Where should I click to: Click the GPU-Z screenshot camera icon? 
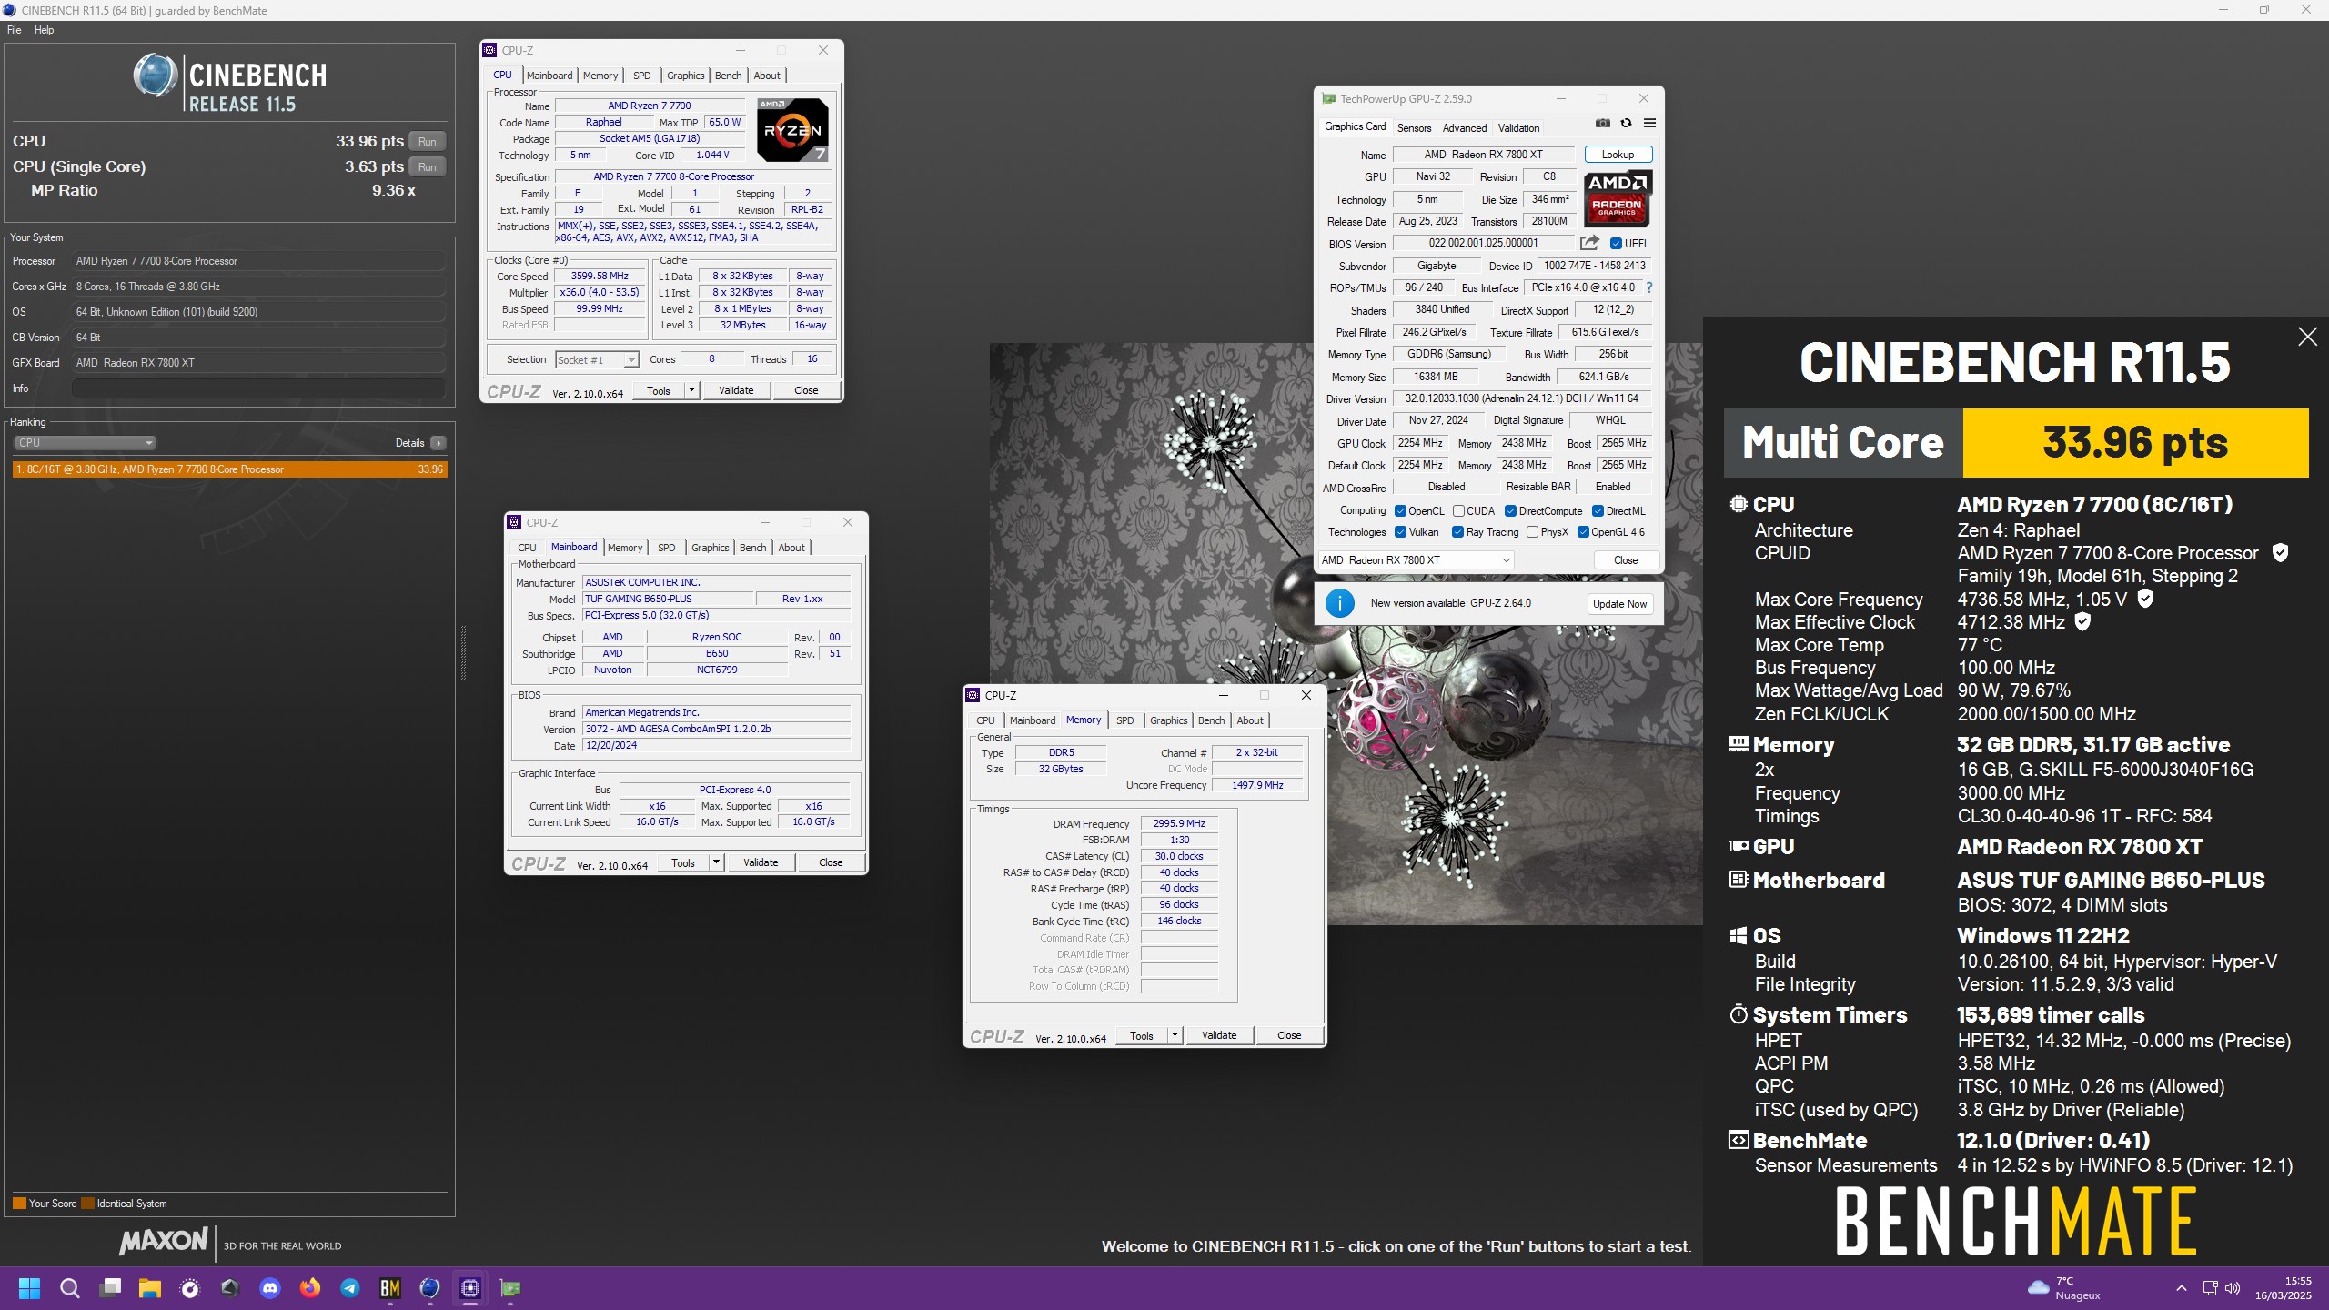tap(1603, 124)
